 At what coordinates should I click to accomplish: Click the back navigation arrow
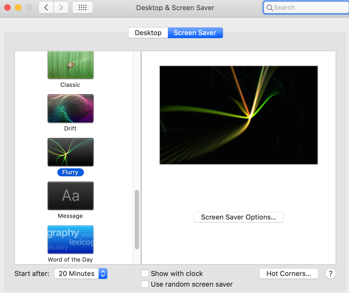(x=46, y=7)
